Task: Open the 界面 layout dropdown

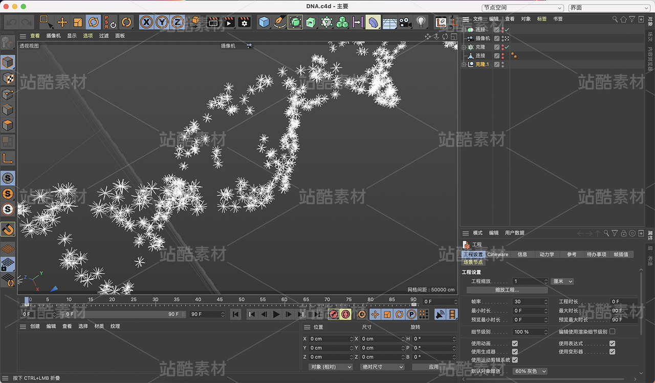Action: (x=609, y=8)
